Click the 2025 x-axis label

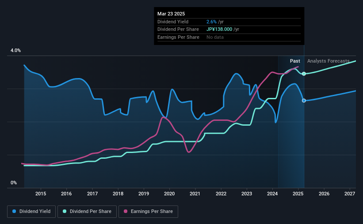[x=298, y=194]
